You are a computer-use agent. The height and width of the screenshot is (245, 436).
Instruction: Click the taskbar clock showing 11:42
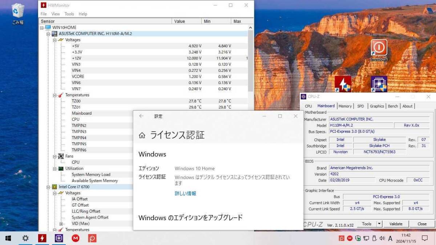pyautogui.click(x=406, y=238)
